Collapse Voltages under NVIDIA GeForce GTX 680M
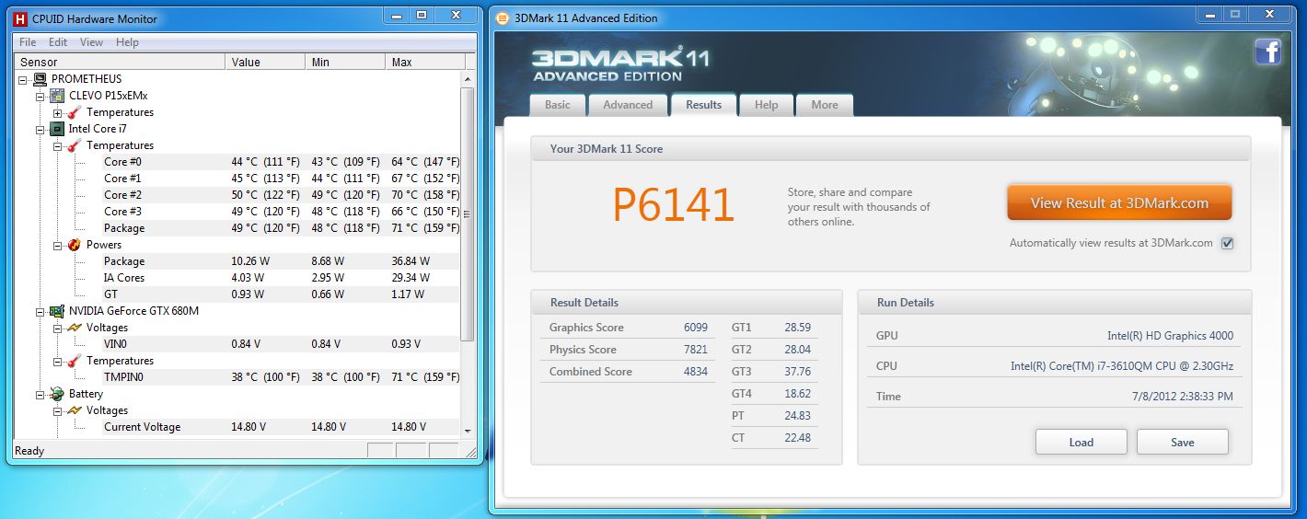The image size is (1307, 519). click(x=57, y=328)
